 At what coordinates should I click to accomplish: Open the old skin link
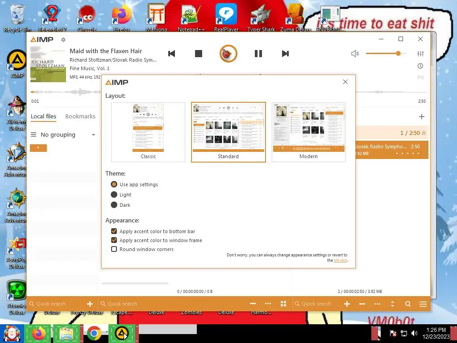[341, 260]
